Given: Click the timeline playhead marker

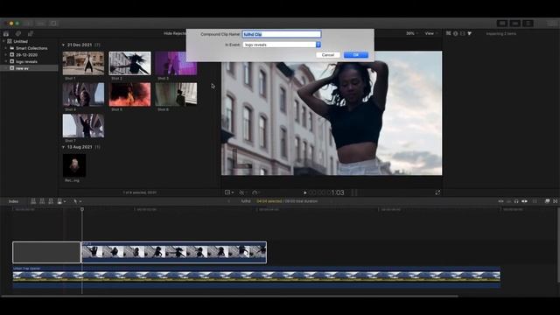Looking at the screenshot, I should pyautogui.click(x=82, y=209).
